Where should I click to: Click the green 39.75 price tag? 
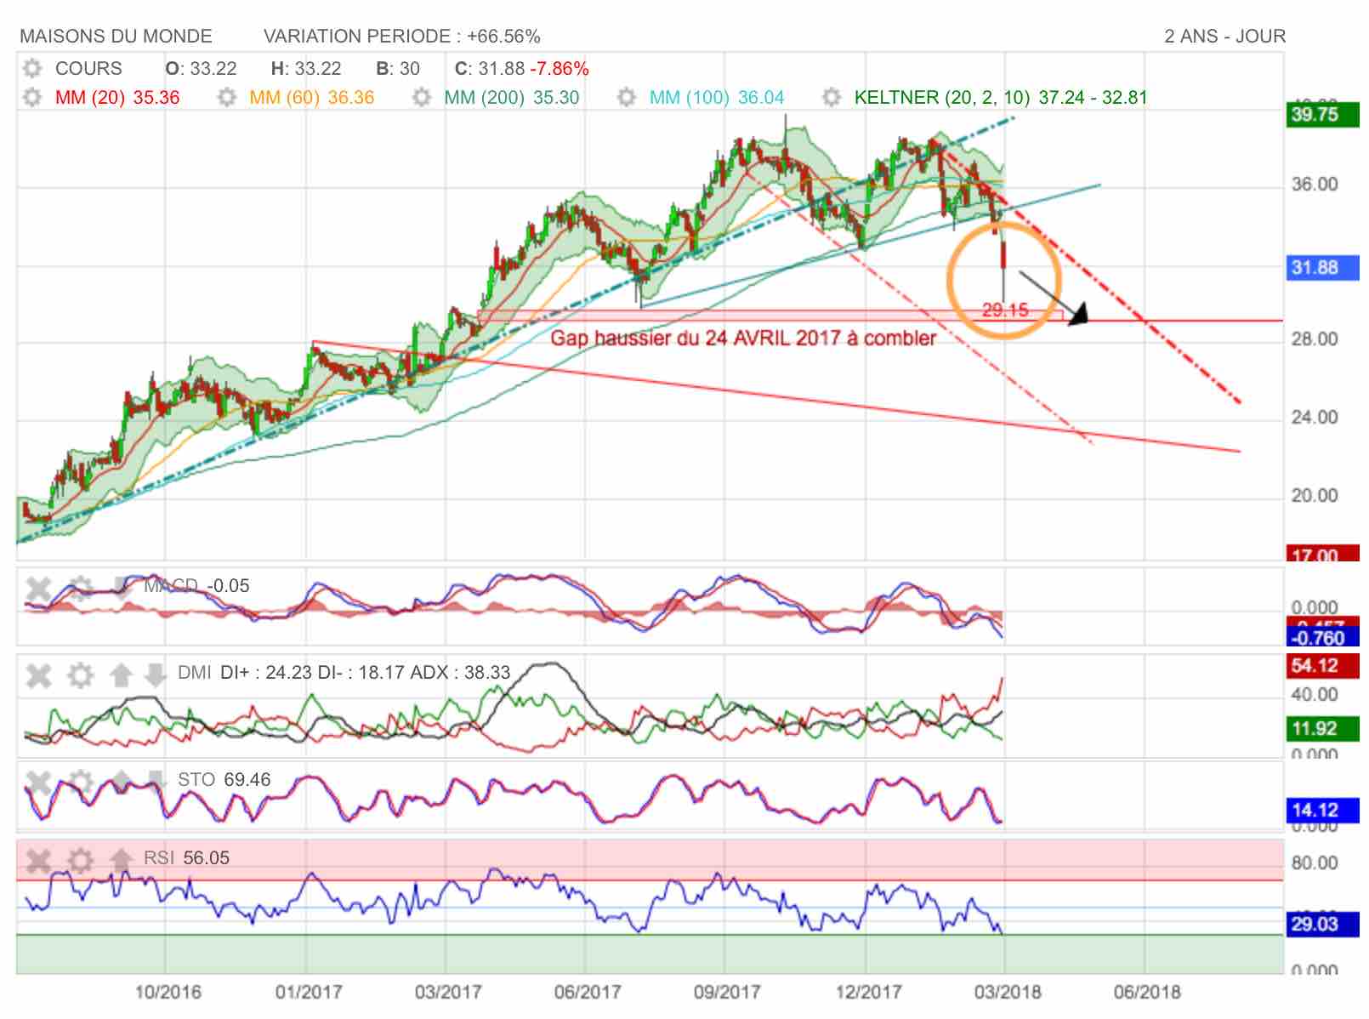1321,115
